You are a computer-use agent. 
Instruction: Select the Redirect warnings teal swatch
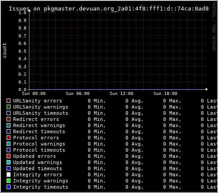point(9,125)
